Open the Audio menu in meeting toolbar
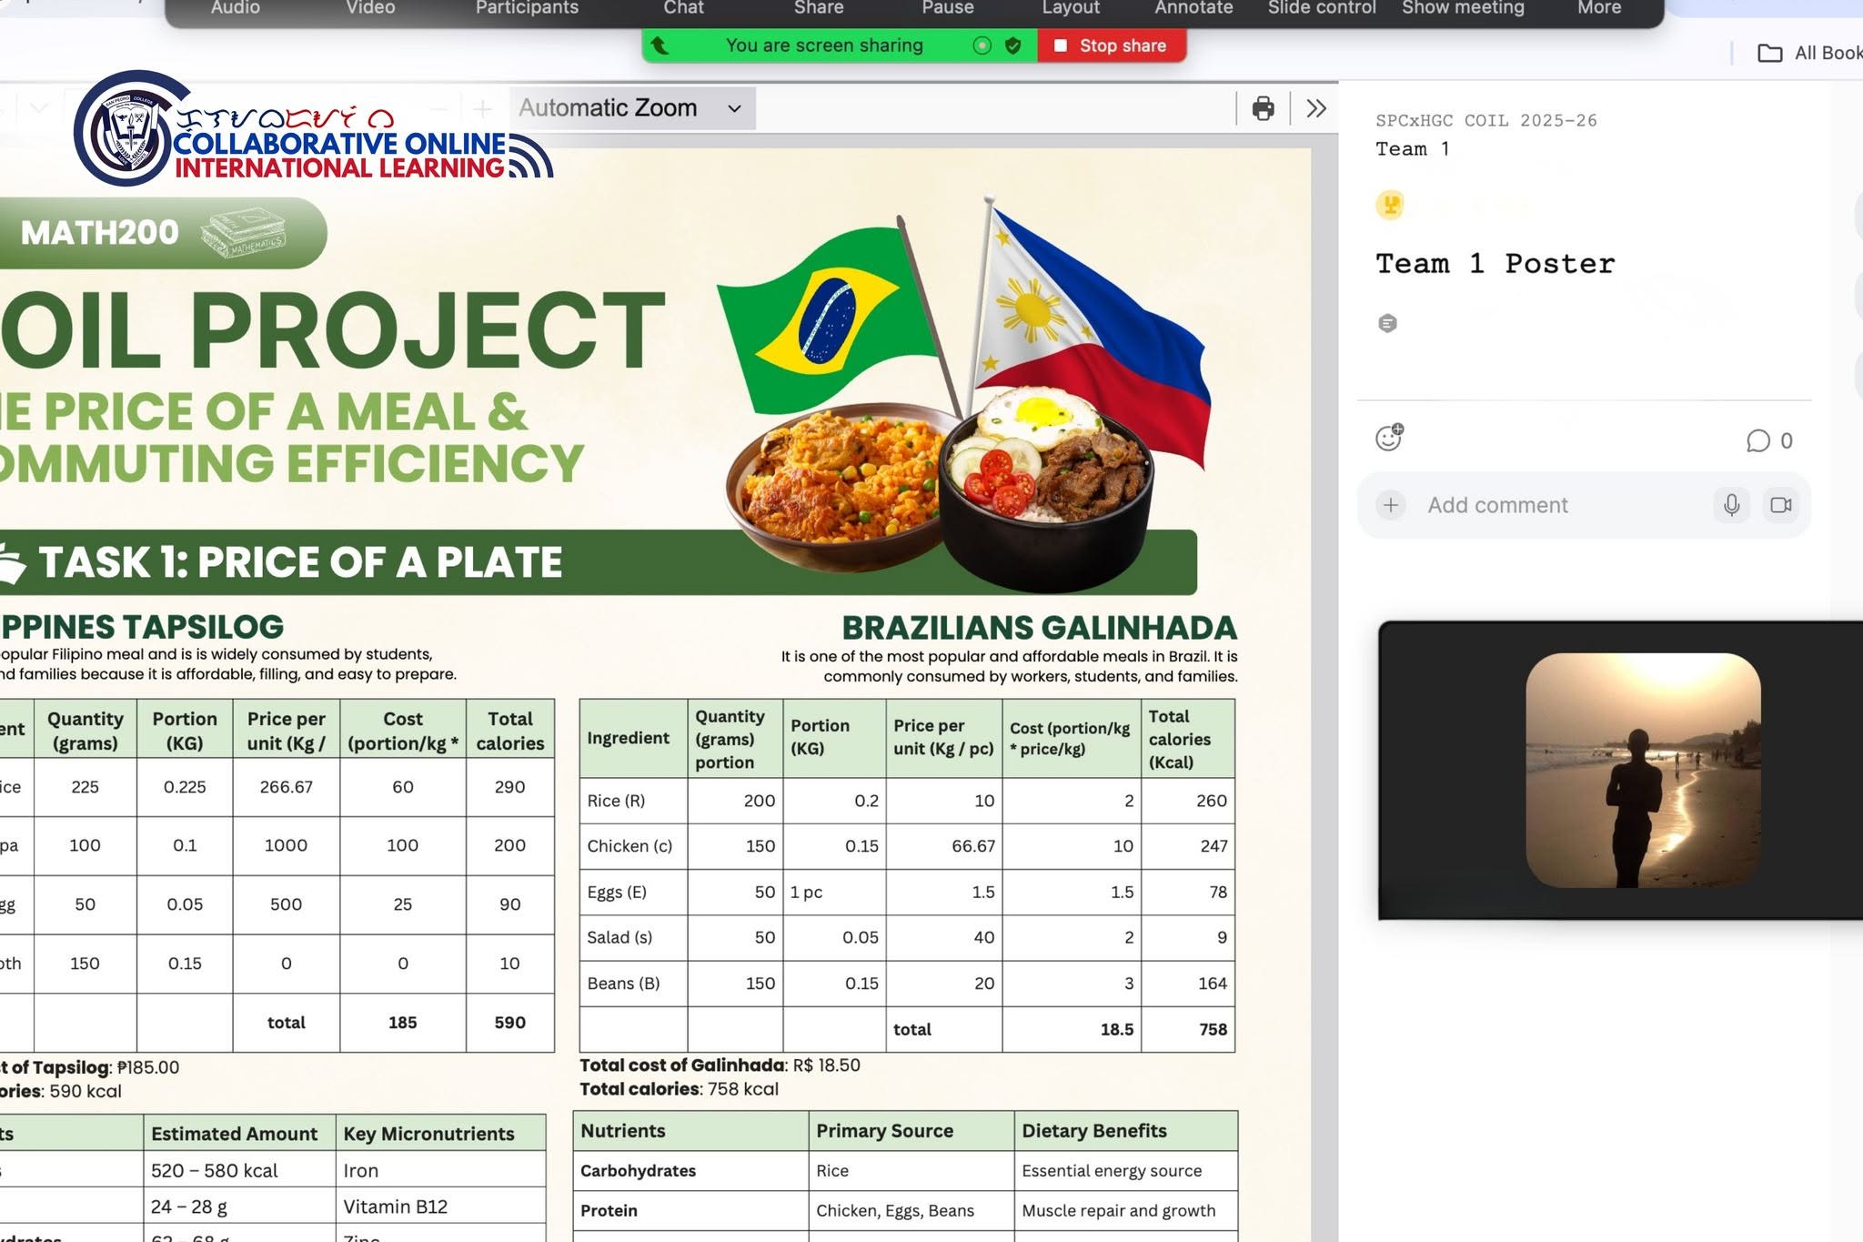This screenshot has width=1863, height=1242. pos(236,8)
